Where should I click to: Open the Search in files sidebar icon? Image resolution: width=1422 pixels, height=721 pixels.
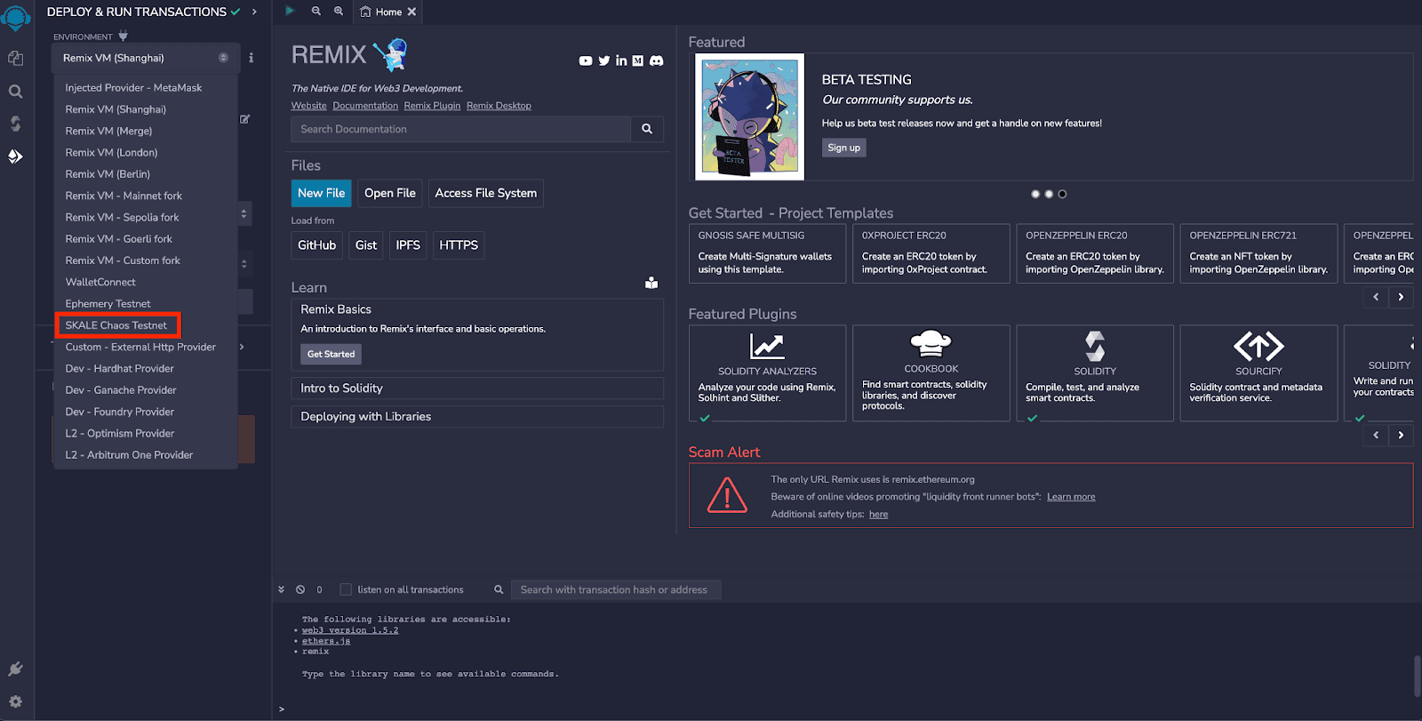point(15,91)
